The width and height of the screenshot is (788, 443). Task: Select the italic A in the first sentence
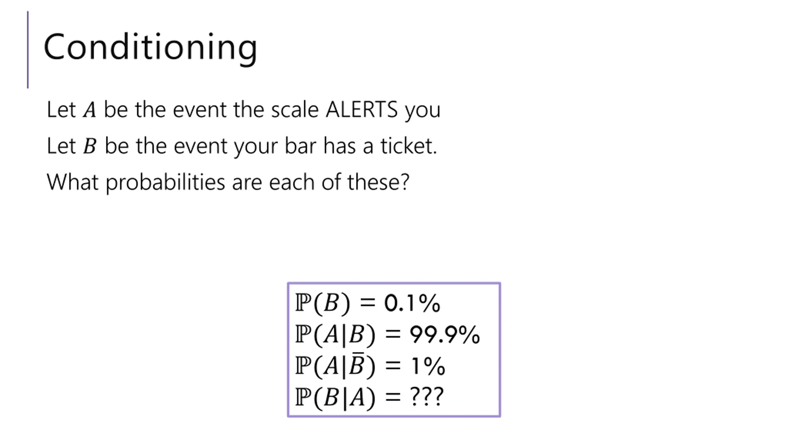[x=90, y=110]
